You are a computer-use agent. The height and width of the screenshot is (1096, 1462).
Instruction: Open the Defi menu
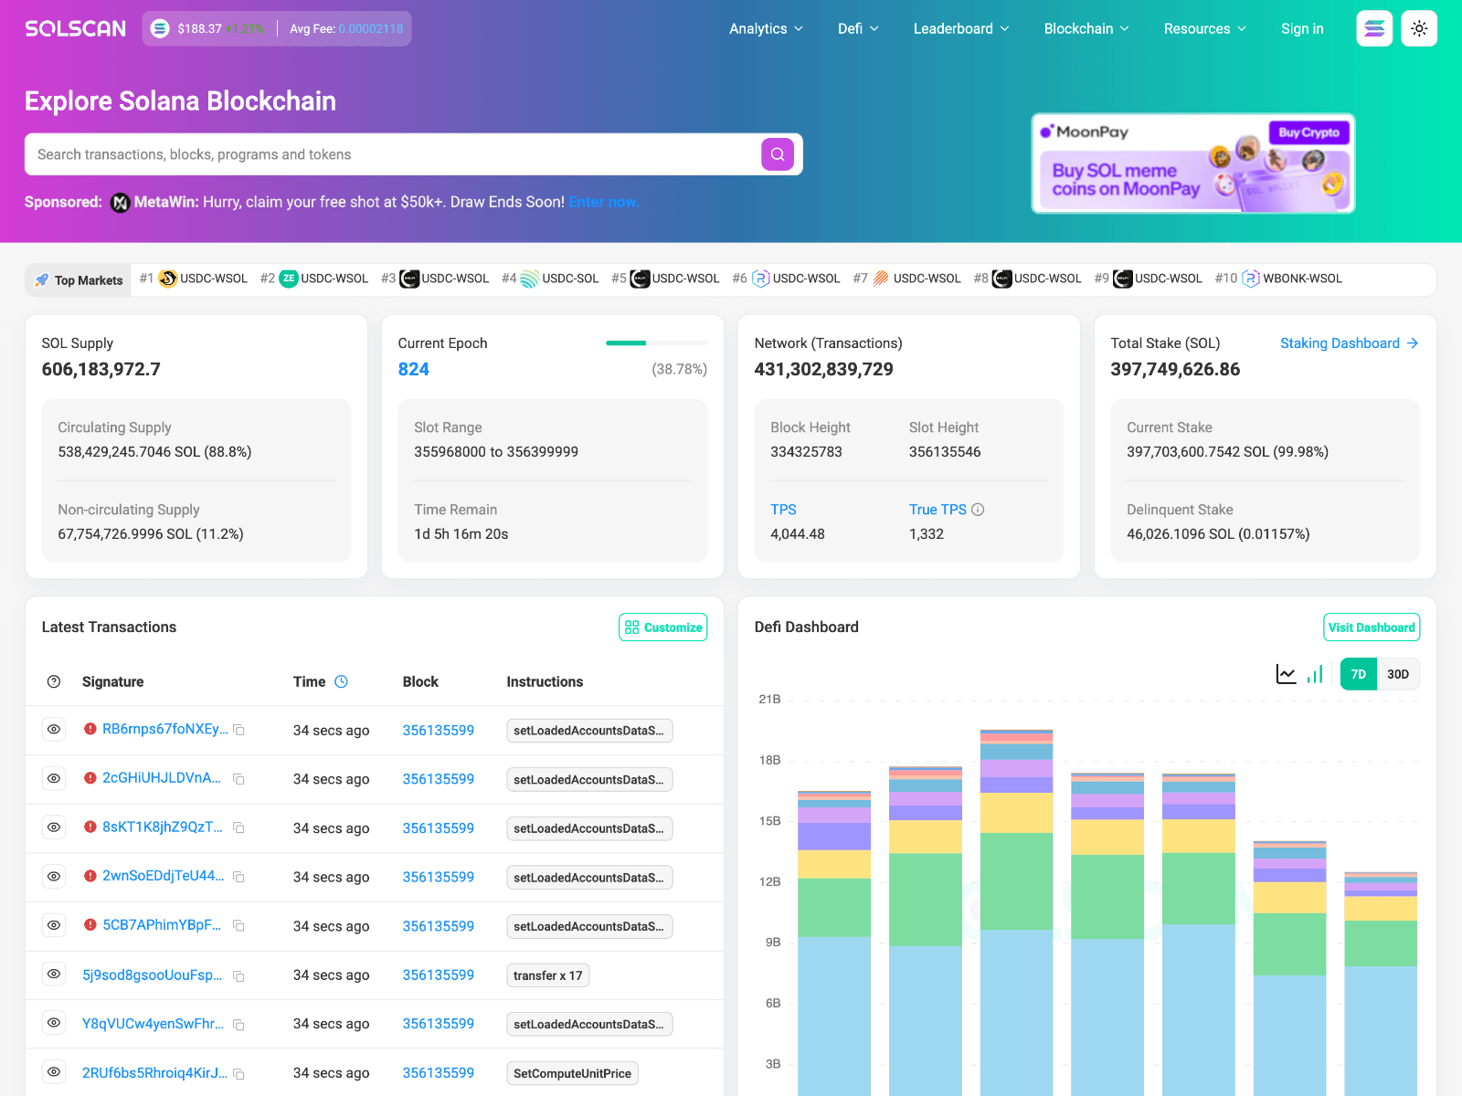tap(857, 28)
